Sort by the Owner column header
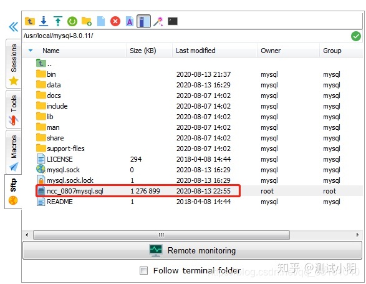Viewport: 366px width, 284px height. point(271,51)
